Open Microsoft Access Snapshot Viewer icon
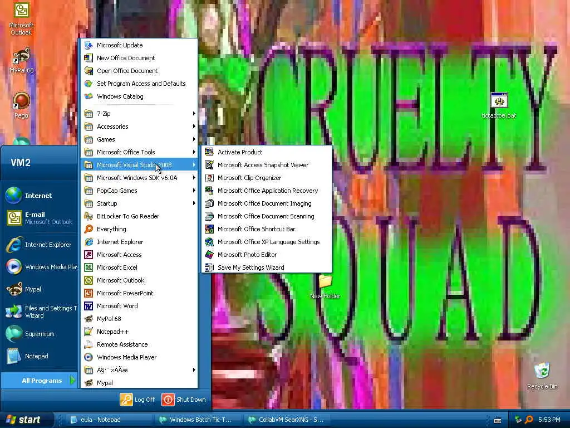570x428 pixels. tap(209, 165)
